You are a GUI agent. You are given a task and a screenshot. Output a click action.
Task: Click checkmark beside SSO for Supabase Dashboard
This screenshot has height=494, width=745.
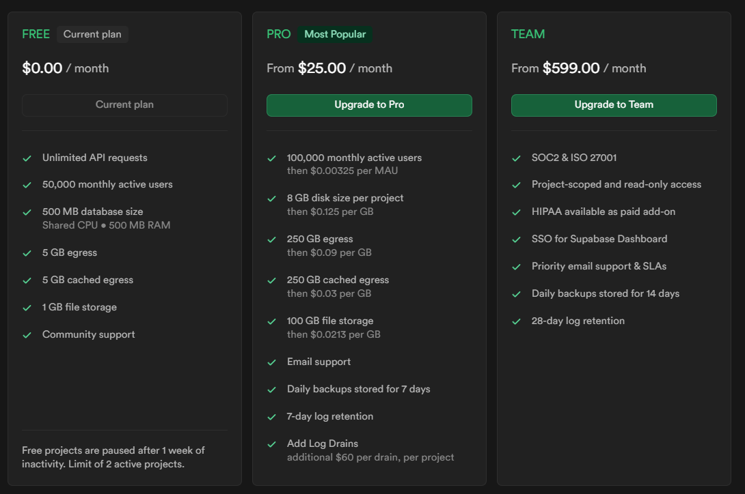[x=517, y=239]
